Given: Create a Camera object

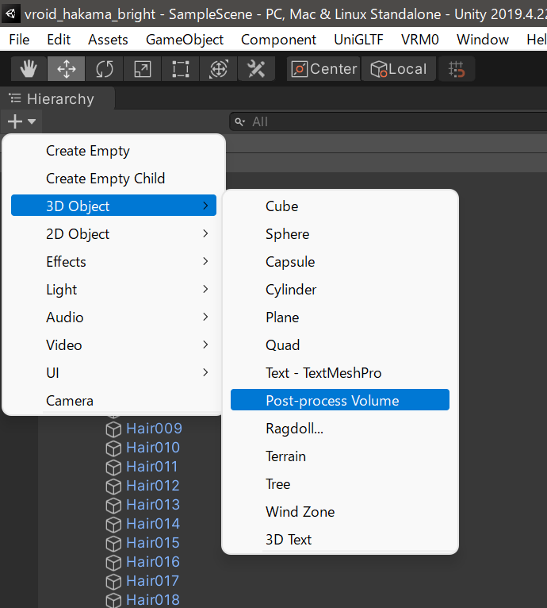Looking at the screenshot, I should point(113,401).
